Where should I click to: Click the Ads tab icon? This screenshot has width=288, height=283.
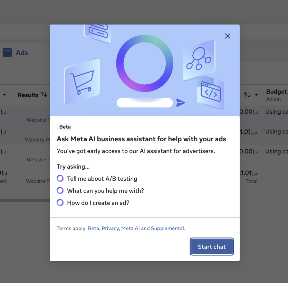click(x=7, y=53)
